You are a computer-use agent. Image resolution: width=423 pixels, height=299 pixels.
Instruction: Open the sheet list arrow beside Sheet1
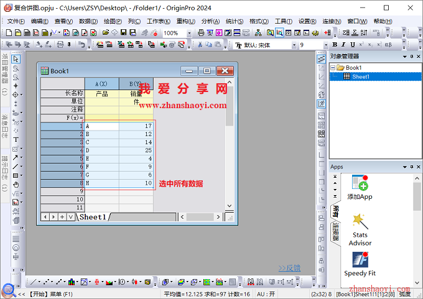[x=71, y=217]
